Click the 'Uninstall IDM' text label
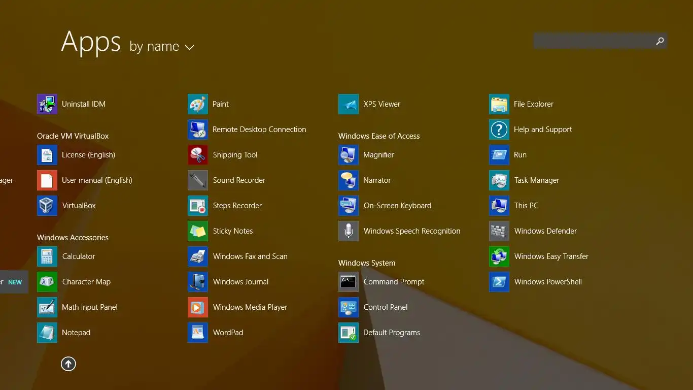 [x=84, y=104]
